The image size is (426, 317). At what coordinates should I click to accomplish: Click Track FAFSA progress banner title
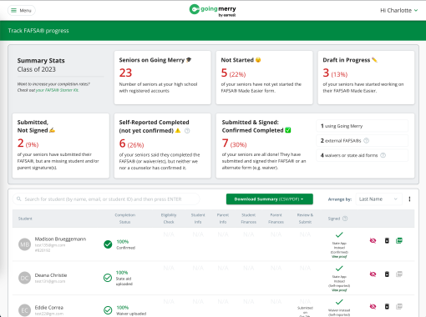(38, 31)
